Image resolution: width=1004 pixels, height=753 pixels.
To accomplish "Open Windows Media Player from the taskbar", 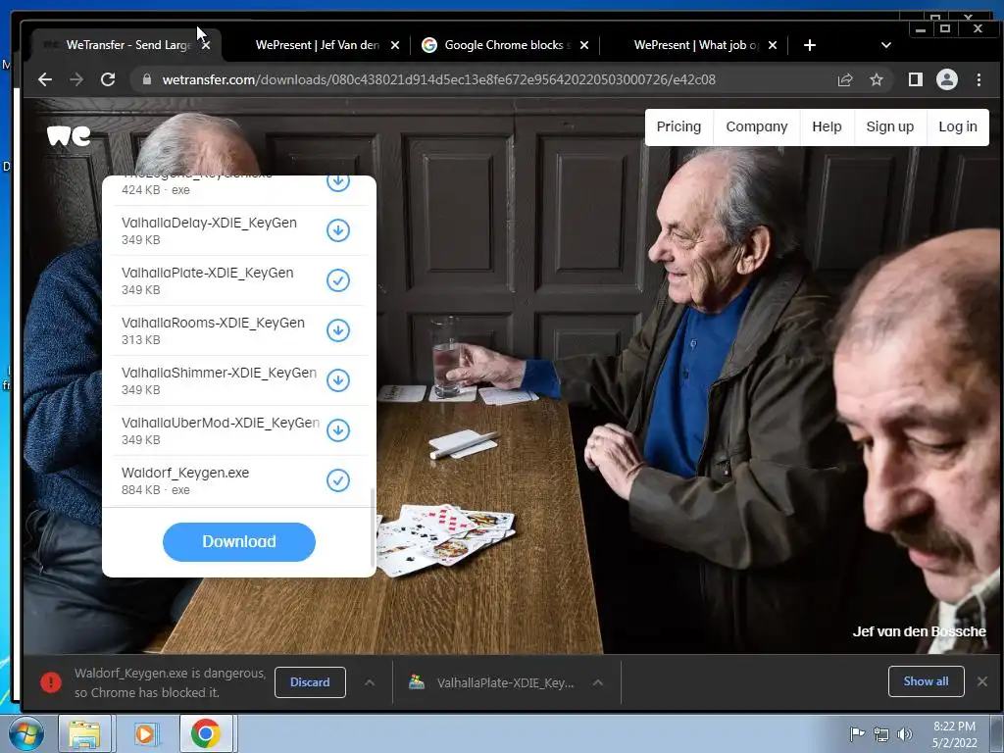I will [x=145, y=733].
